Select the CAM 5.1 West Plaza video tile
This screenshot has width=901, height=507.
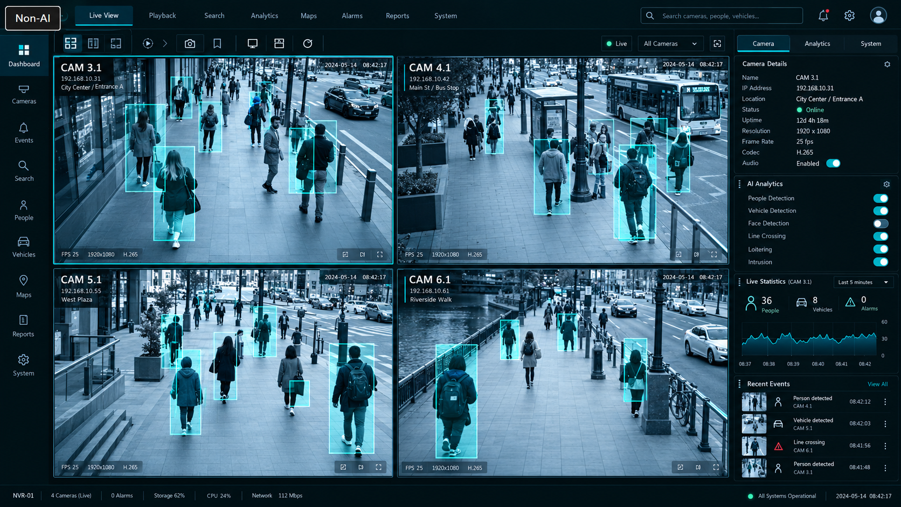point(223,373)
